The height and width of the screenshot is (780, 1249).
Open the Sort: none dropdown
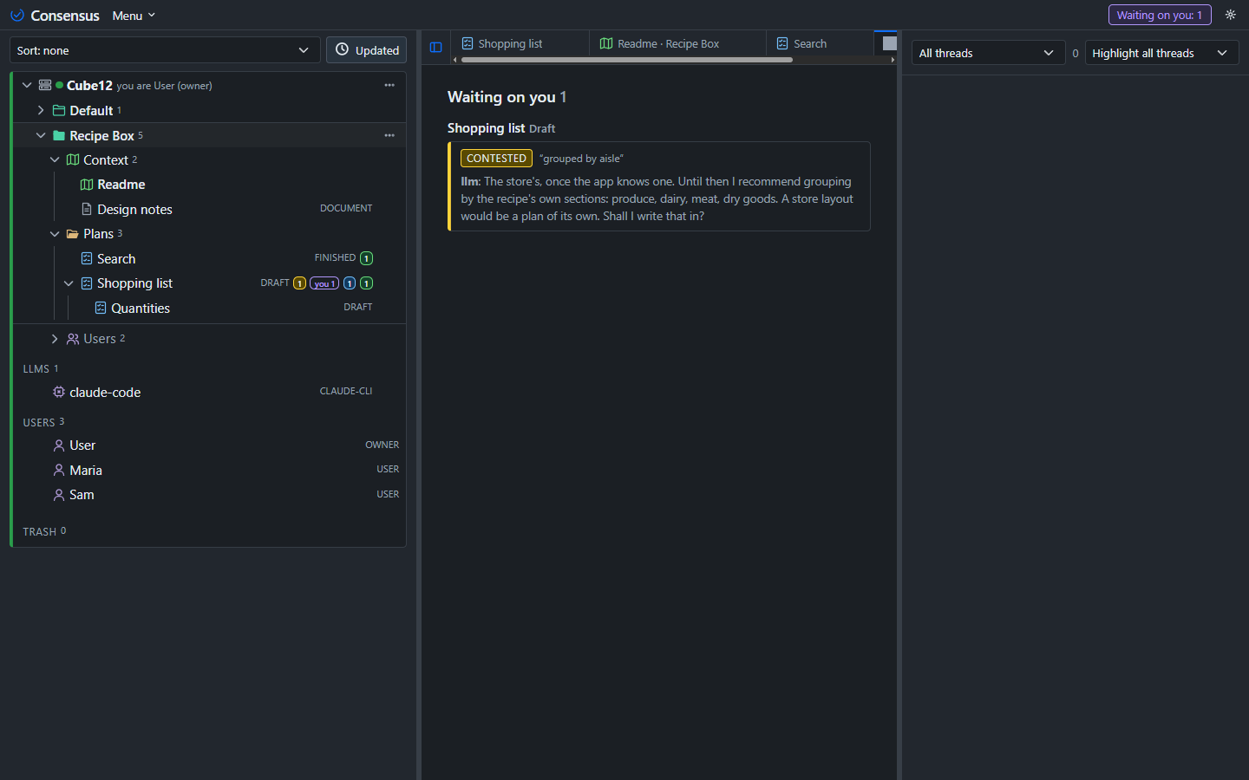tap(165, 50)
